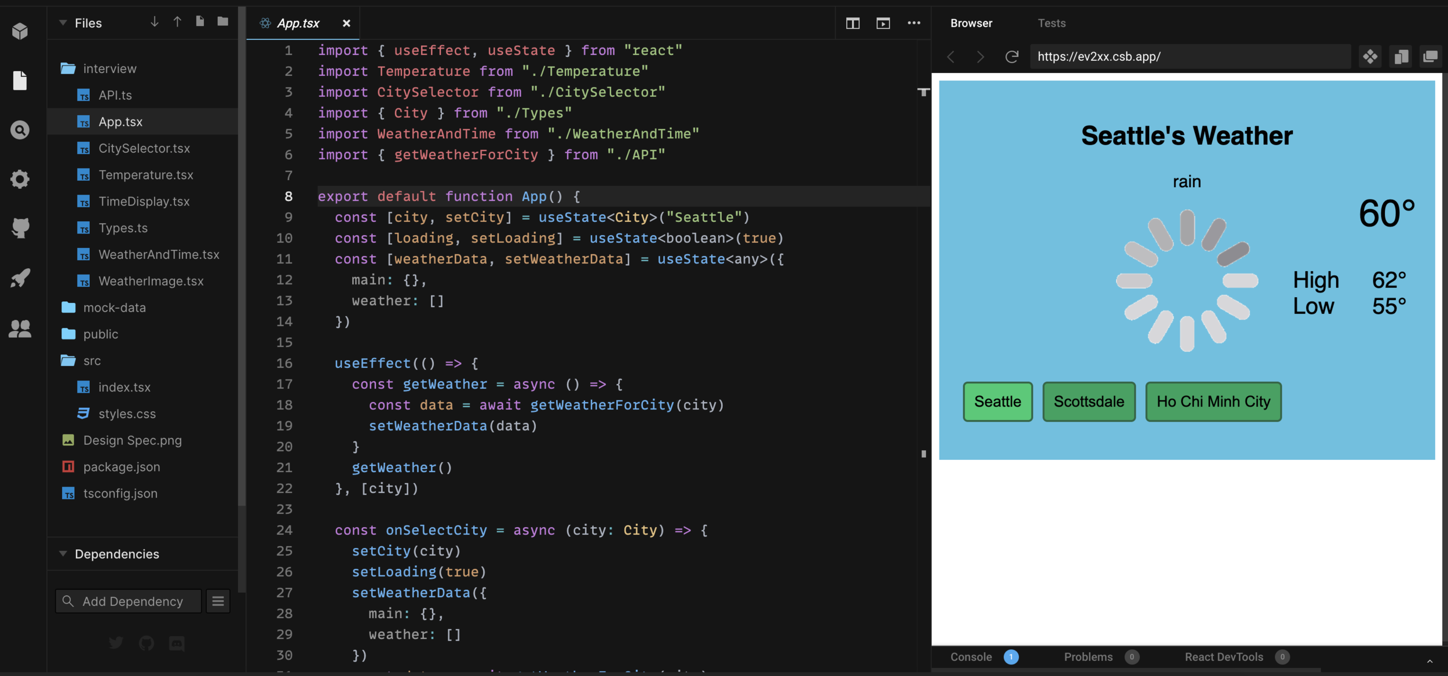Click the new file icon in Files header
The height and width of the screenshot is (676, 1448).
[200, 22]
